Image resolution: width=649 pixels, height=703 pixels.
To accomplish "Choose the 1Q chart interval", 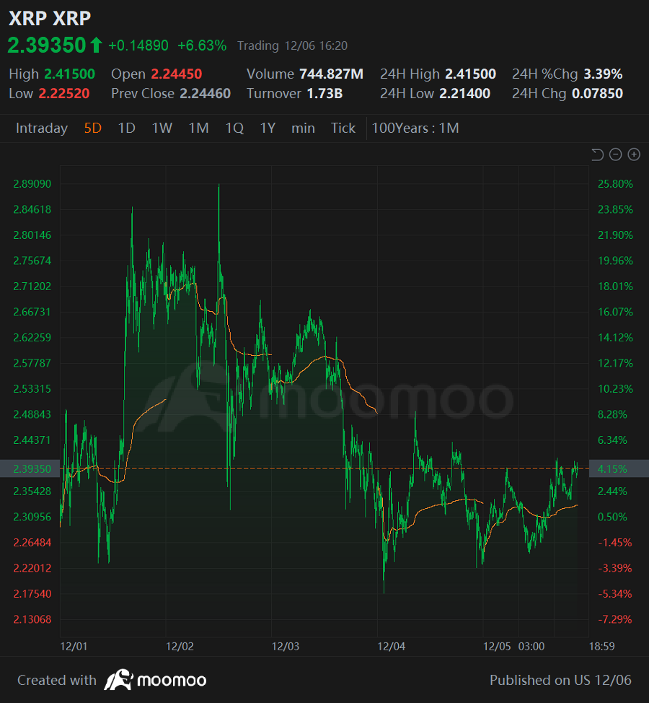I will coord(234,128).
